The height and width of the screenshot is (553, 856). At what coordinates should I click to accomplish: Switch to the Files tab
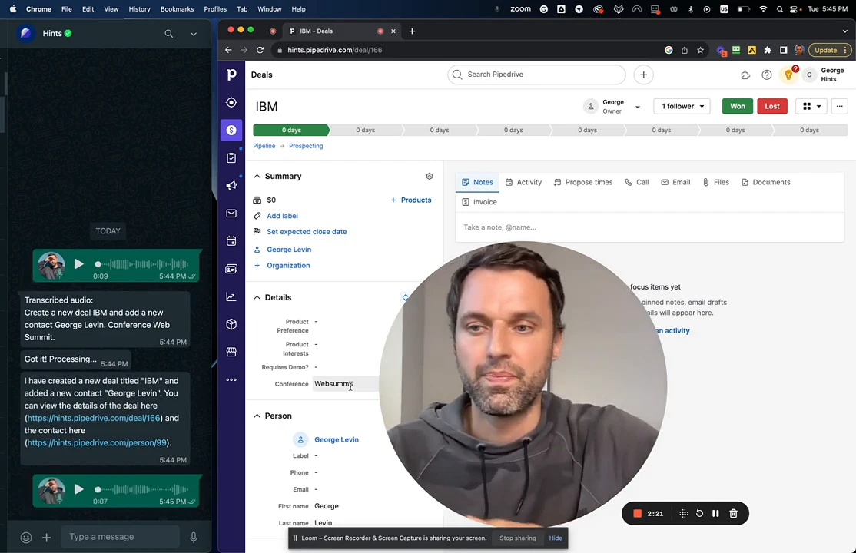[715, 182]
